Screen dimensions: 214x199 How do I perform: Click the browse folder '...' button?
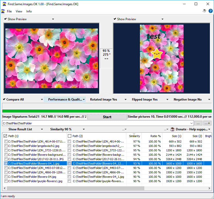coord(198,123)
